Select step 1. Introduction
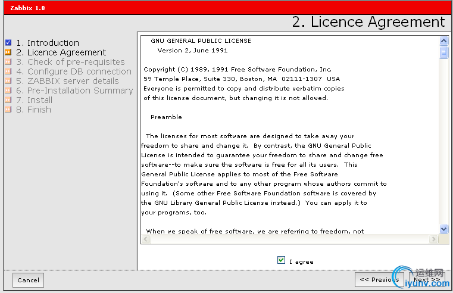Viewport: 453px width, 293px height. coord(48,43)
